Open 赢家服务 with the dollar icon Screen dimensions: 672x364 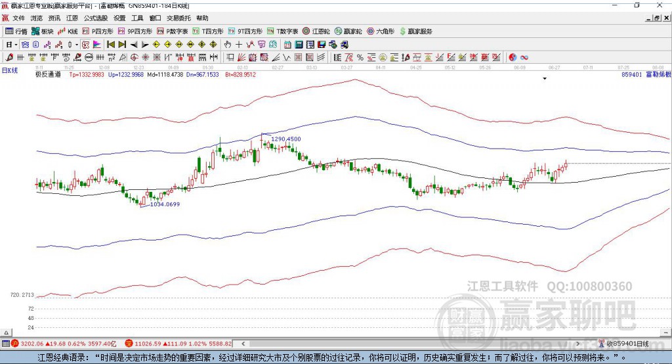tap(415, 32)
